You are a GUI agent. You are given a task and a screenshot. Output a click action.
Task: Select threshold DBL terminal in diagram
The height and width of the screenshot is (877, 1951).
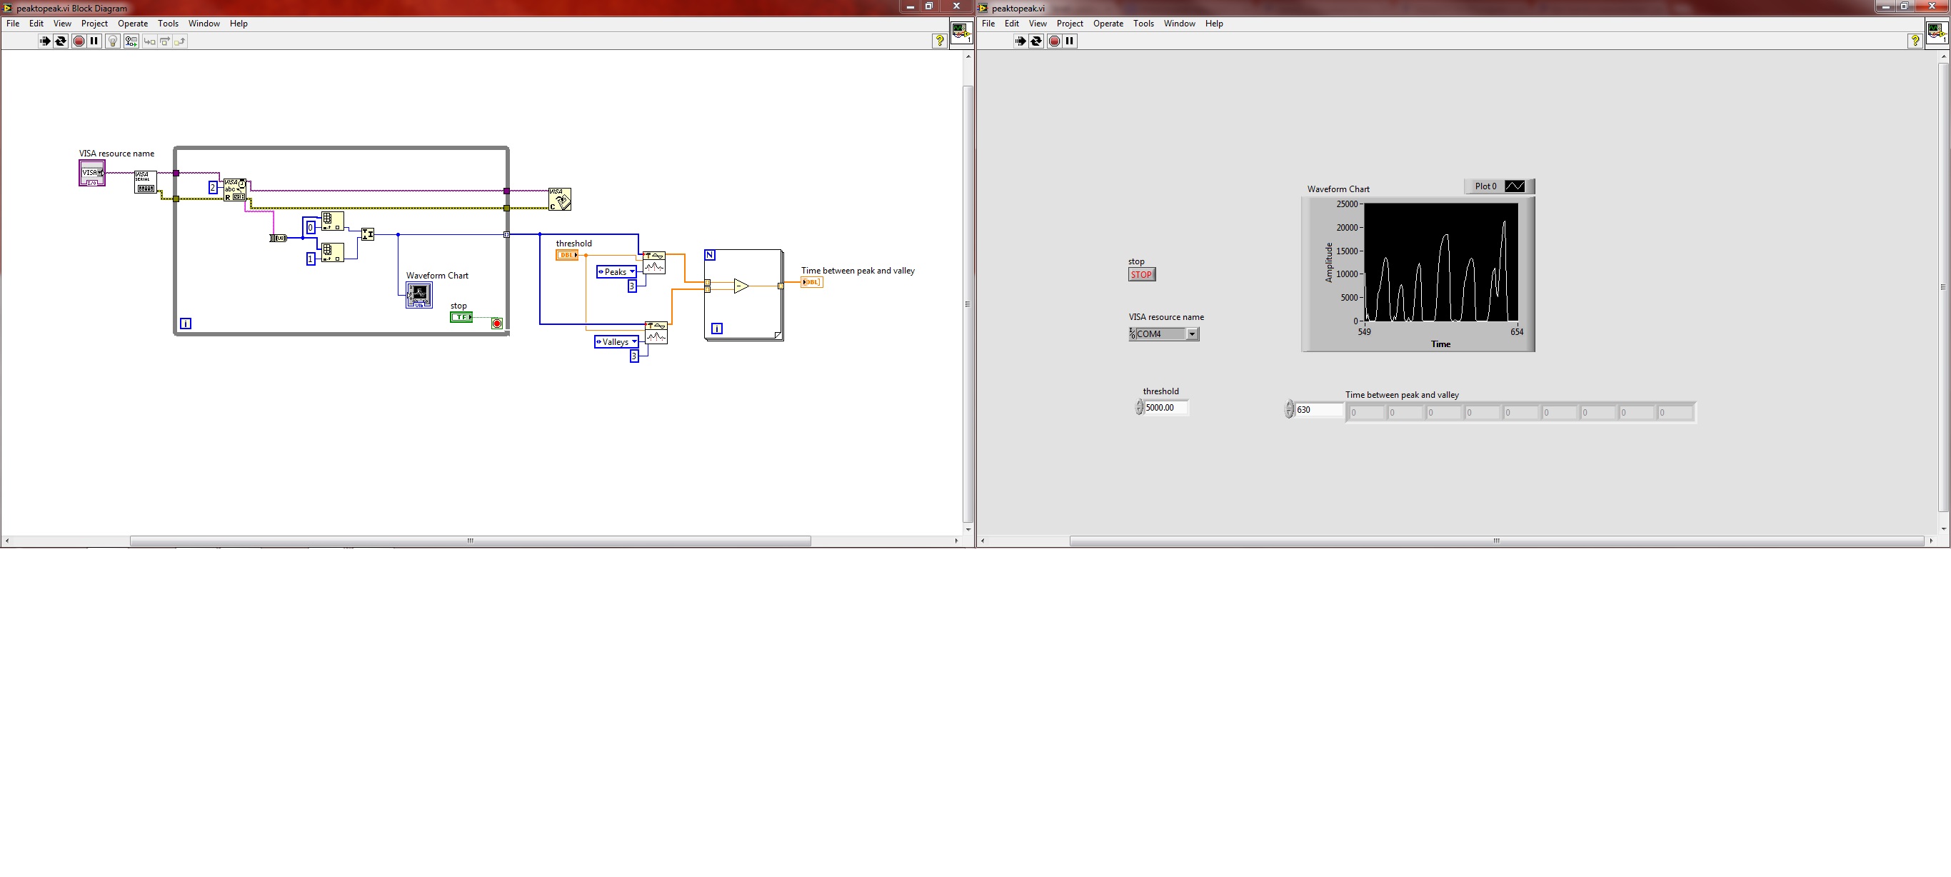point(566,255)
